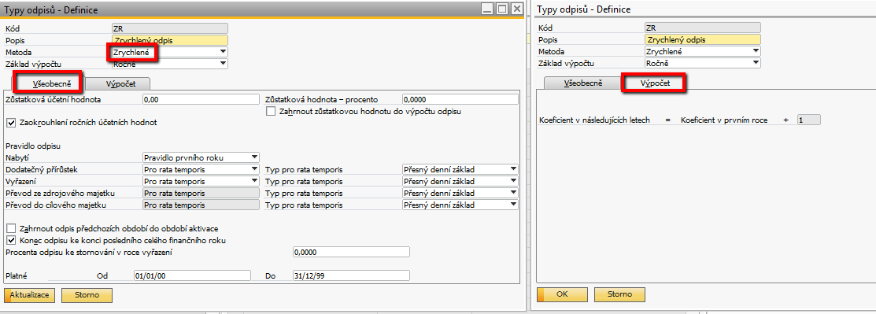876x314 pixels.
Task: Click the Převod ze zdrojového majetku rule field
Action: coord(201,194)
